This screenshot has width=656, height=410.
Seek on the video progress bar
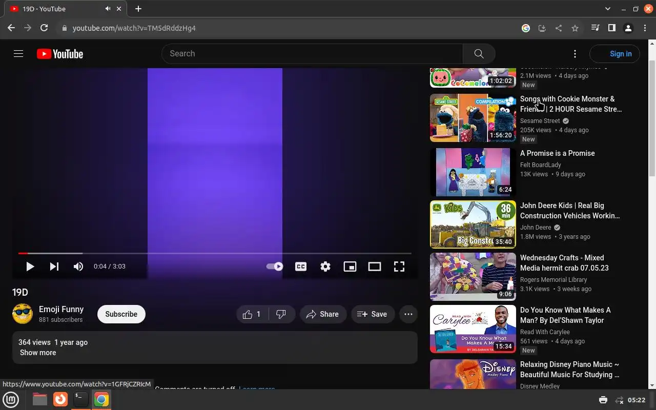click(x=215, y=253)
